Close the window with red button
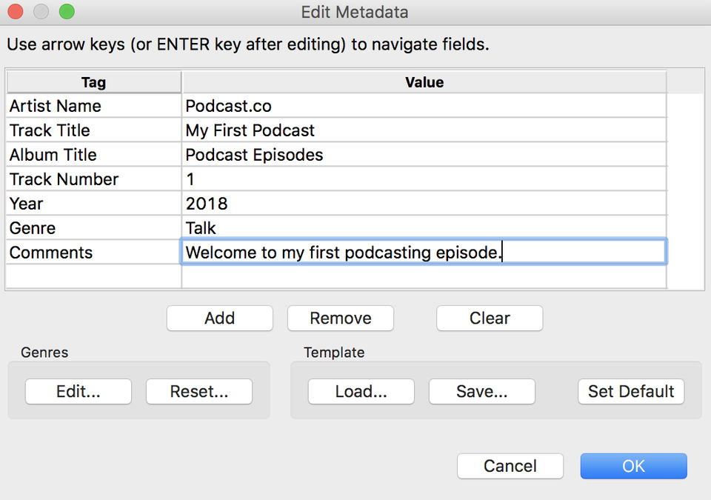The image size is (711, 500). [x=16, y=12]
